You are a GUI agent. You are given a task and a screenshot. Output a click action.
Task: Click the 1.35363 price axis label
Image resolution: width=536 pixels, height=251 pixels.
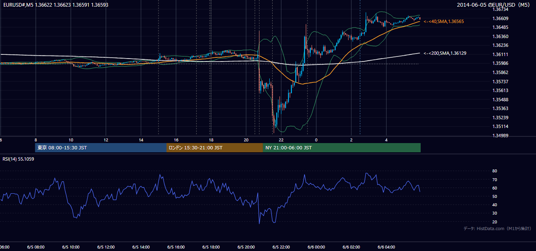(500, 108)
